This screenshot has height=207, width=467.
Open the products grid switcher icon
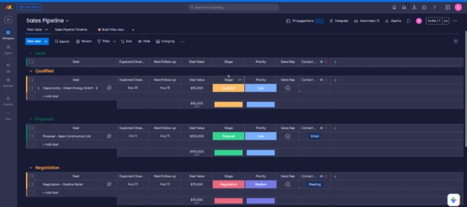(x=448, y=8)
